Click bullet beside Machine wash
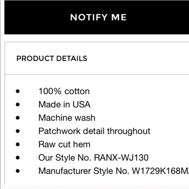 [x=18, y=118]
